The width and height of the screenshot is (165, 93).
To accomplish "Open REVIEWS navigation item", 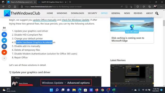I will tap(138, 13).
